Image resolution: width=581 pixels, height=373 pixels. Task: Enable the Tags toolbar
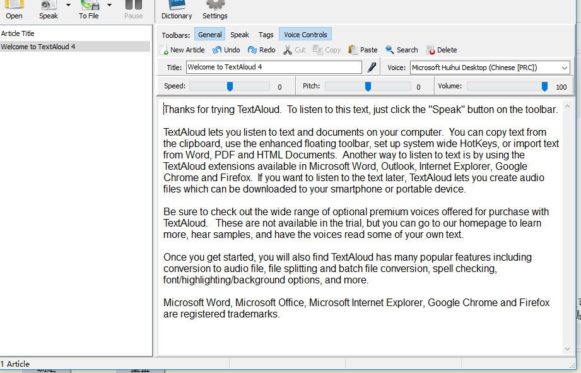click(266, 35)
